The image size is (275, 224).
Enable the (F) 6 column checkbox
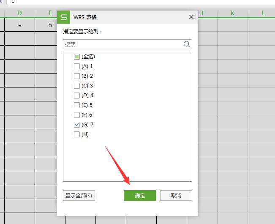coord(77,115)
